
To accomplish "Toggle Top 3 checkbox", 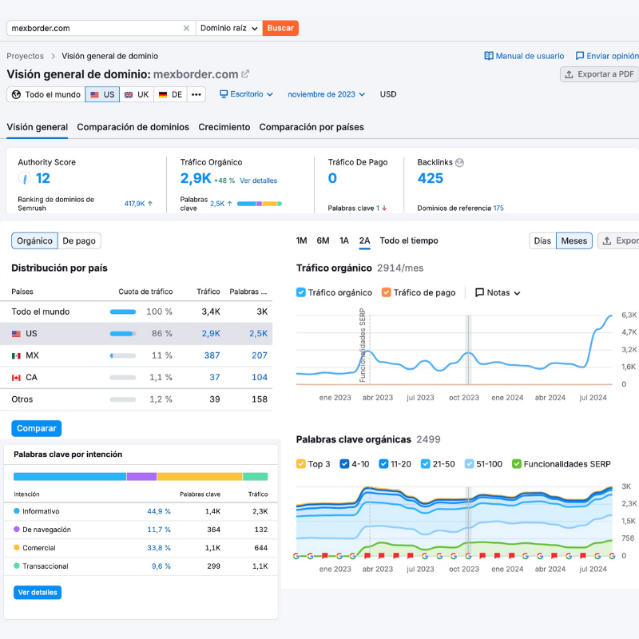I will tap(301, 464).
